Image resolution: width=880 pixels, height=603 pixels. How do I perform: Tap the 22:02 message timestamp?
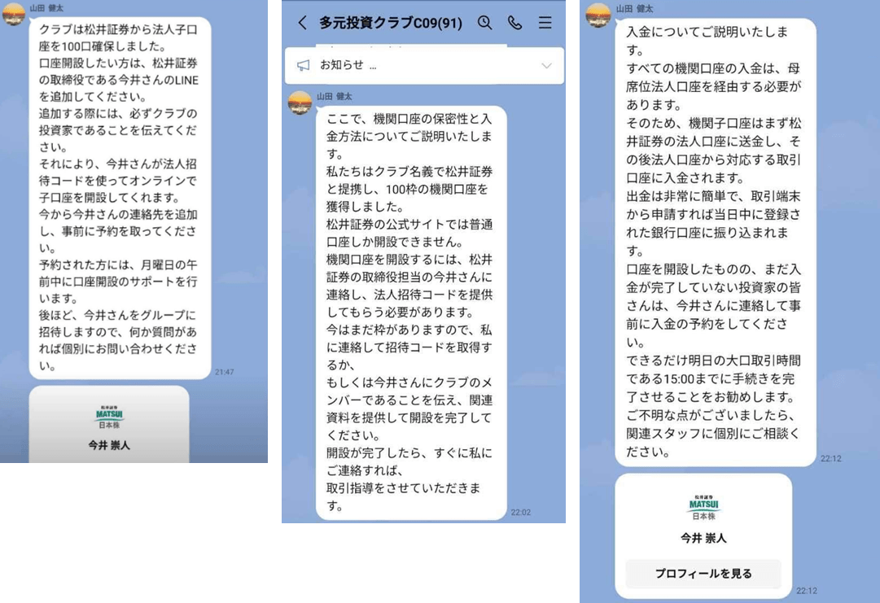(x=520, y=512)
